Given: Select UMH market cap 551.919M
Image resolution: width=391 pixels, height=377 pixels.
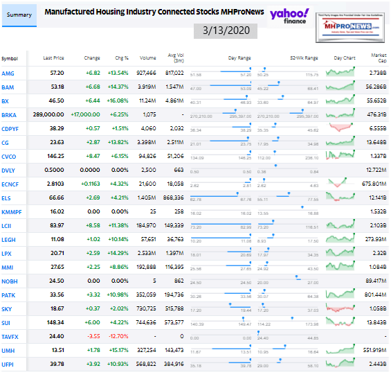Looking at the screenshot, I should tap(375, 350).
